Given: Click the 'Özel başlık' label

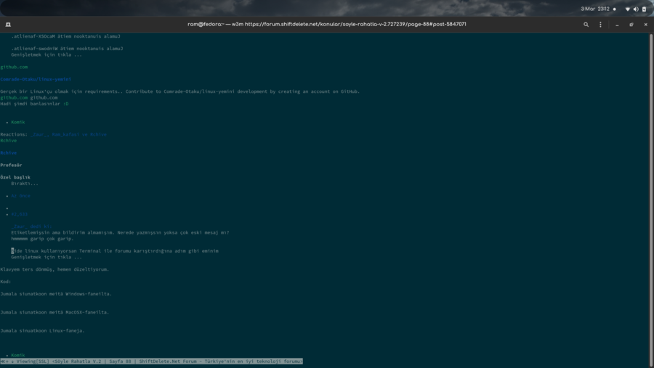Looking at the screenshot, I should click(x=15, y=178).
